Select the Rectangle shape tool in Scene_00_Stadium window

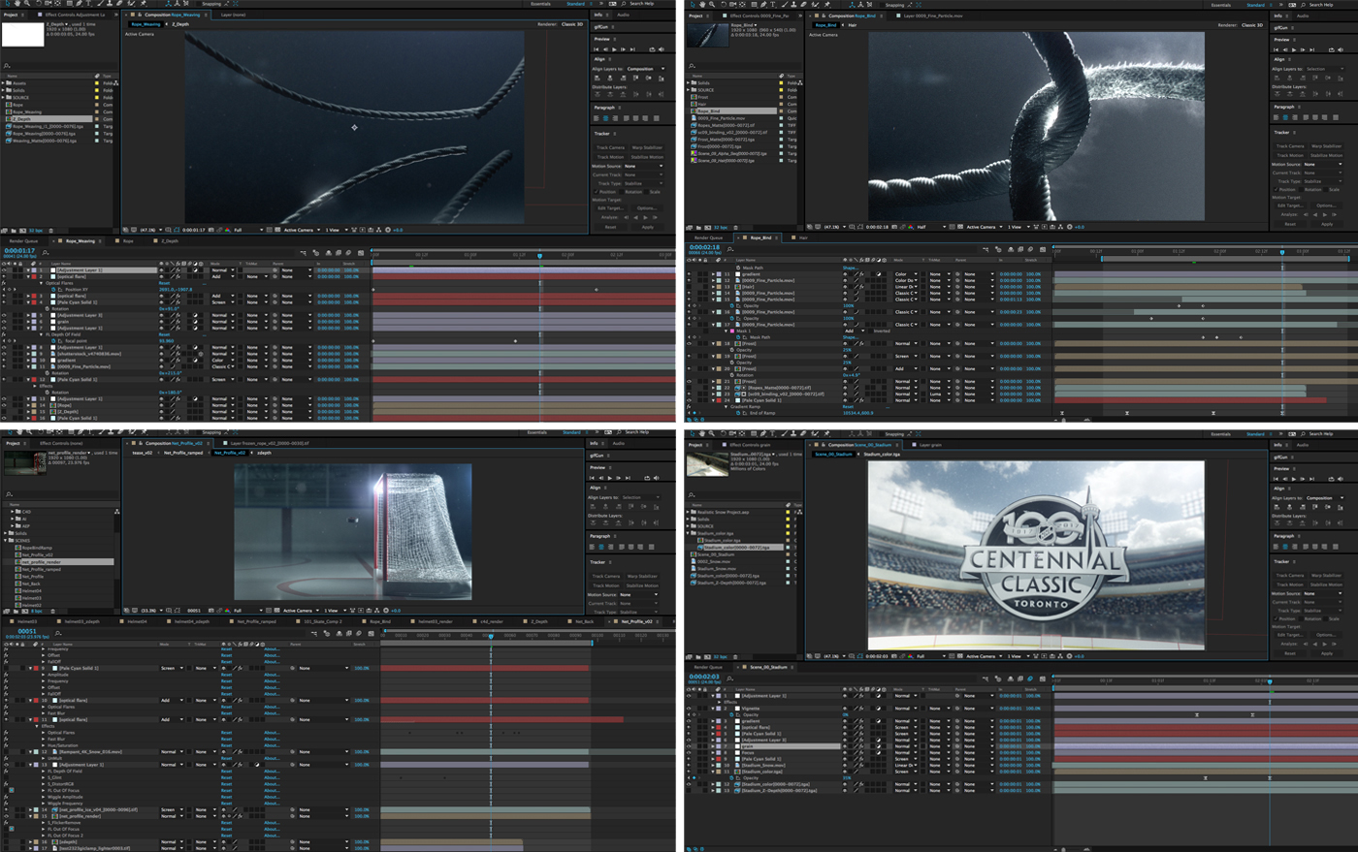[x=754, y=433]
